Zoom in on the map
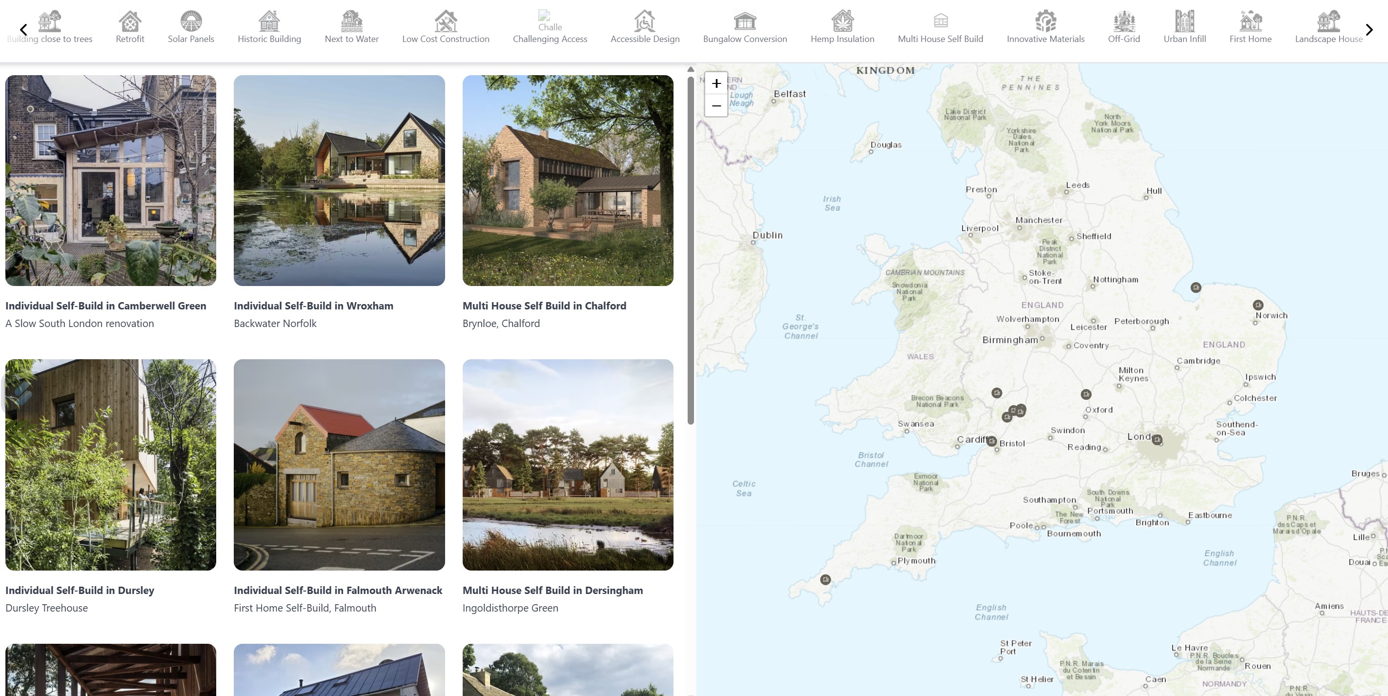The height and width of the screenshot is (696, 1388). tap(716, 83)
